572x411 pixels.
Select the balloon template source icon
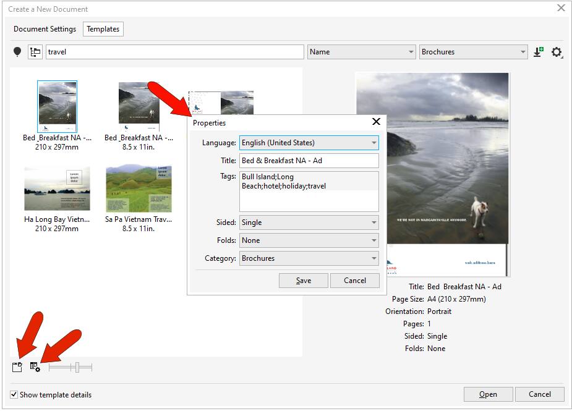click(x=18, y=51)
